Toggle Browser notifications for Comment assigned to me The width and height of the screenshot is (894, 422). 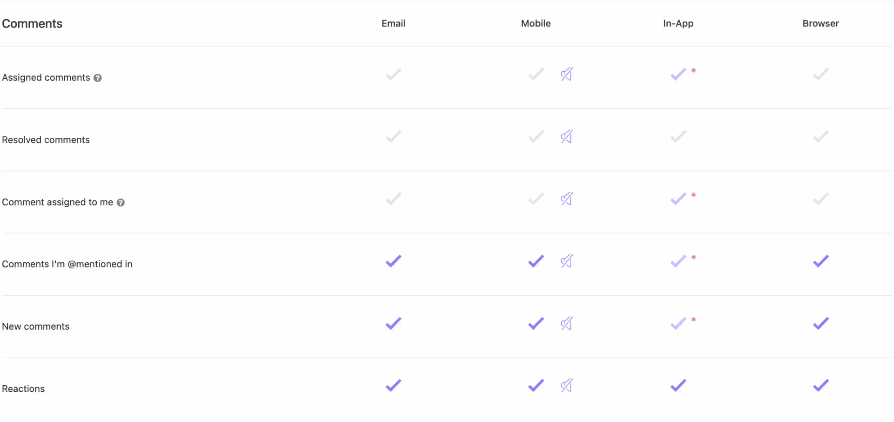click(x=821, y=199)
